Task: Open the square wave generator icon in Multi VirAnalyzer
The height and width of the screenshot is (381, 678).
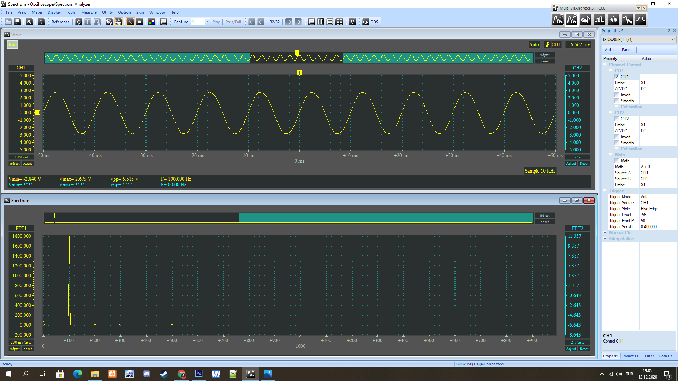Action: click(599, 20)
